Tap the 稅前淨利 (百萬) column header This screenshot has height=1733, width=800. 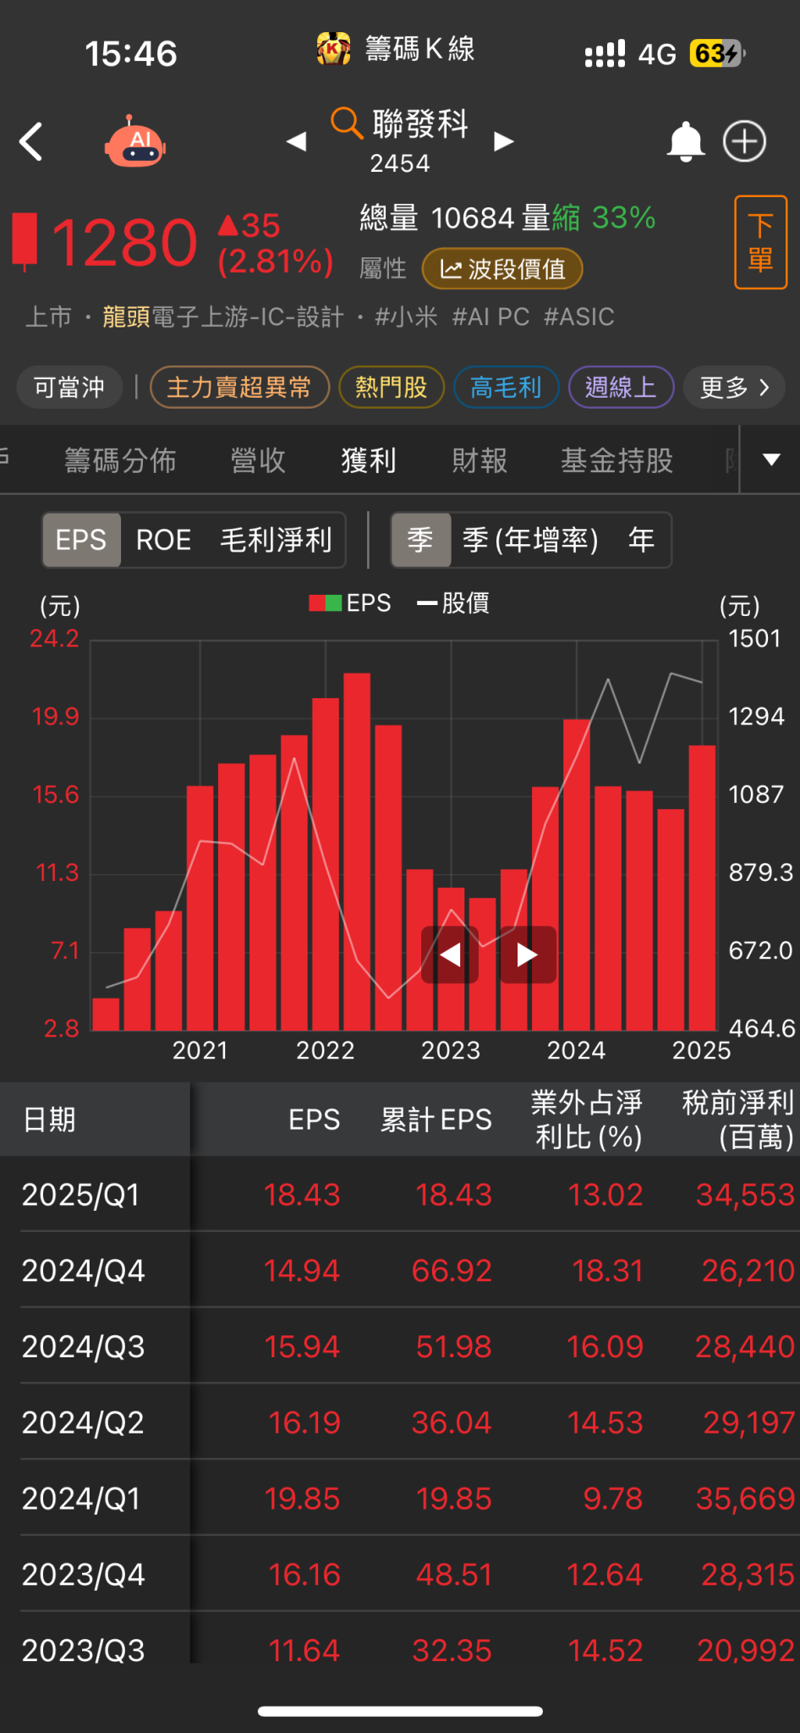coord(737,1120)
